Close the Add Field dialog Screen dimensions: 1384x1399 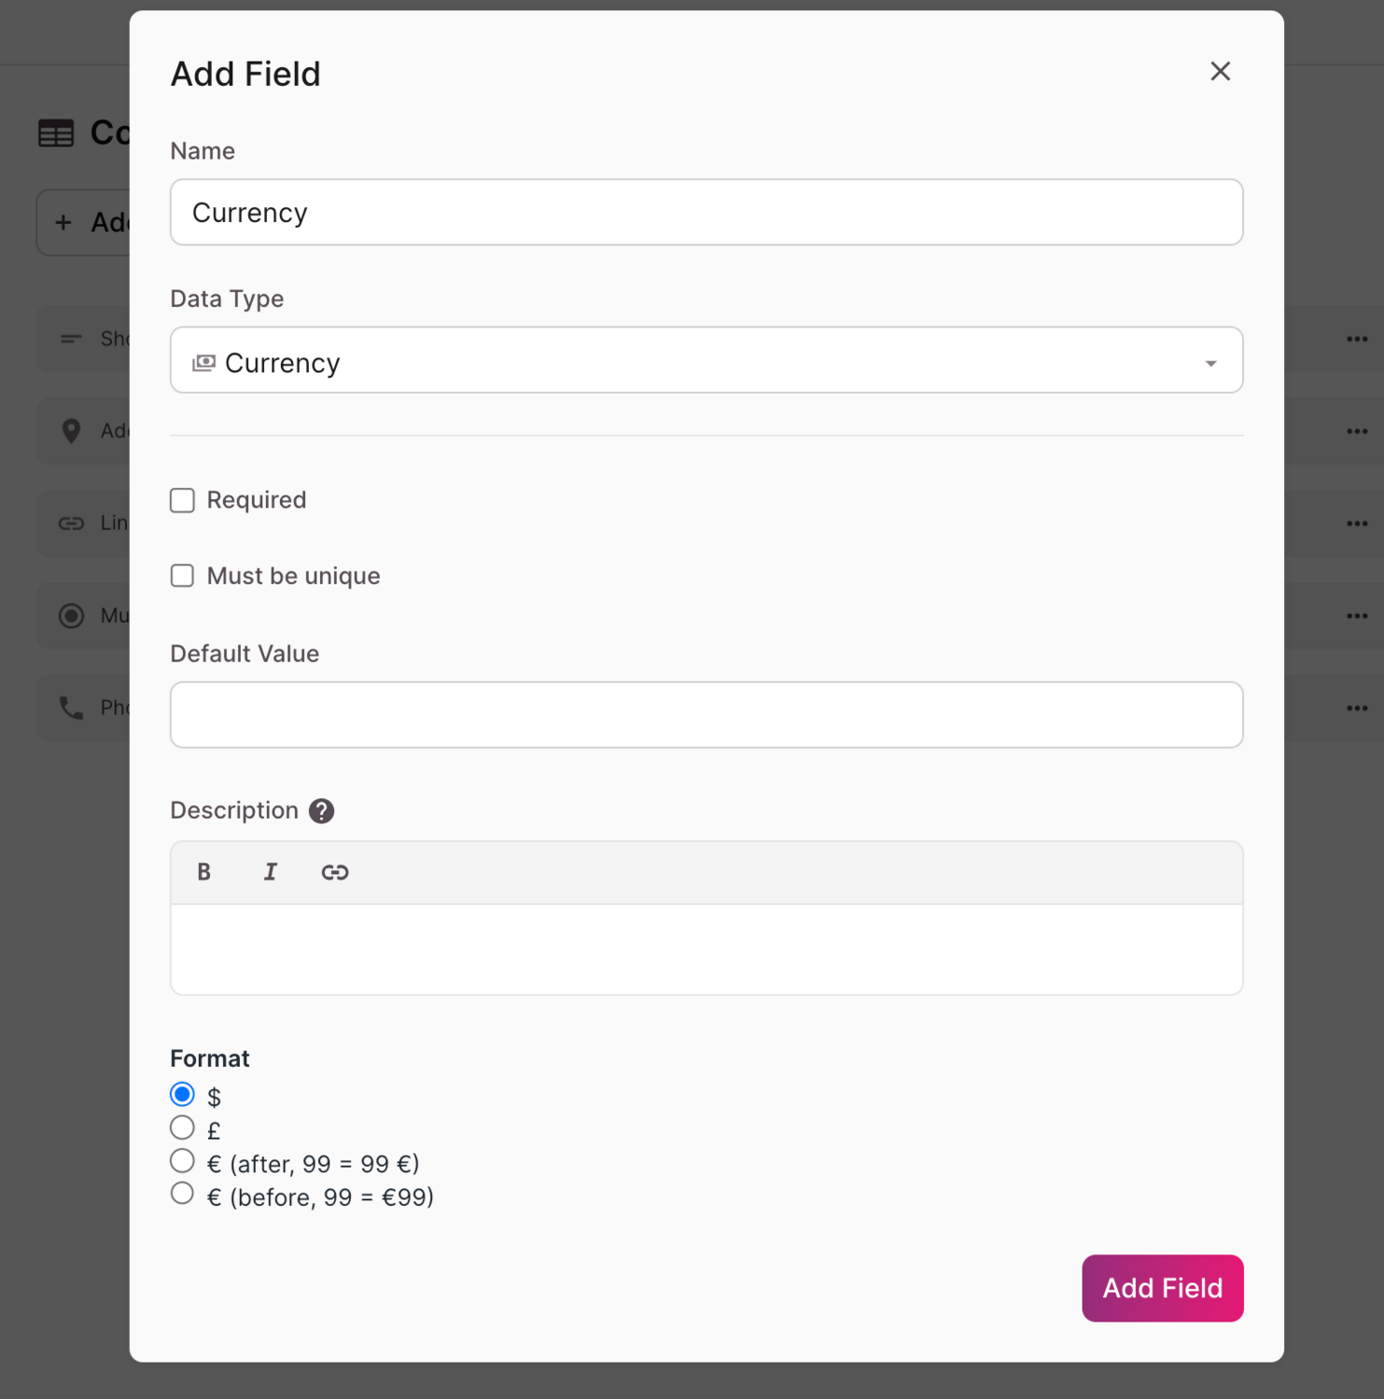click(x=1220, y=72)
